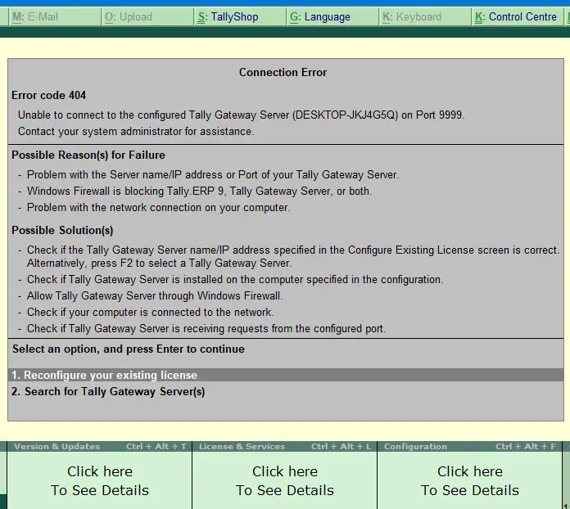570x509 pixels.
Task: Show Configuration details panel
Action: click(469, 480)
